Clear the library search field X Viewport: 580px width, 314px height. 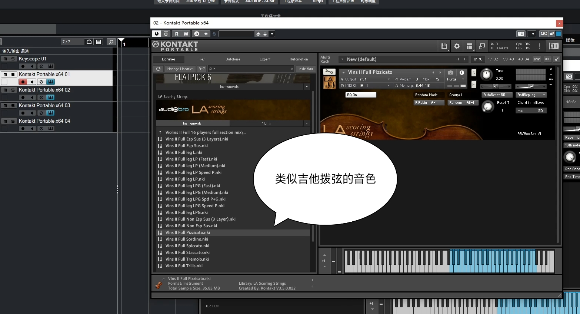click(292, 69)
